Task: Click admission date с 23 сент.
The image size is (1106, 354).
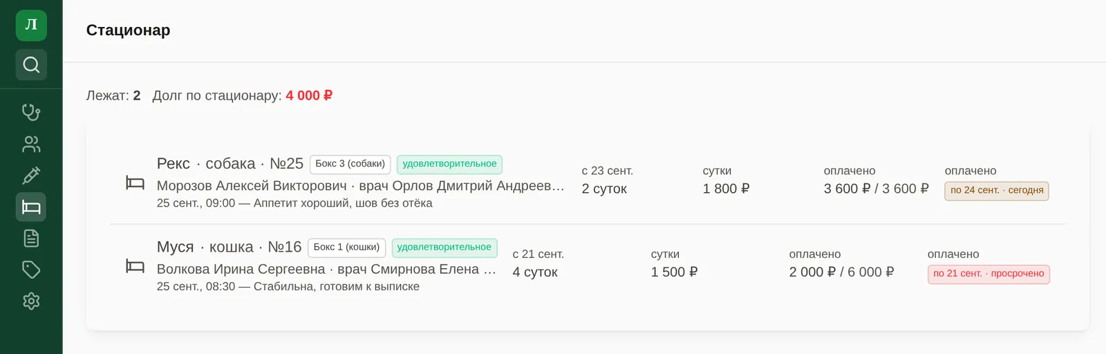Action: (608, 171)
